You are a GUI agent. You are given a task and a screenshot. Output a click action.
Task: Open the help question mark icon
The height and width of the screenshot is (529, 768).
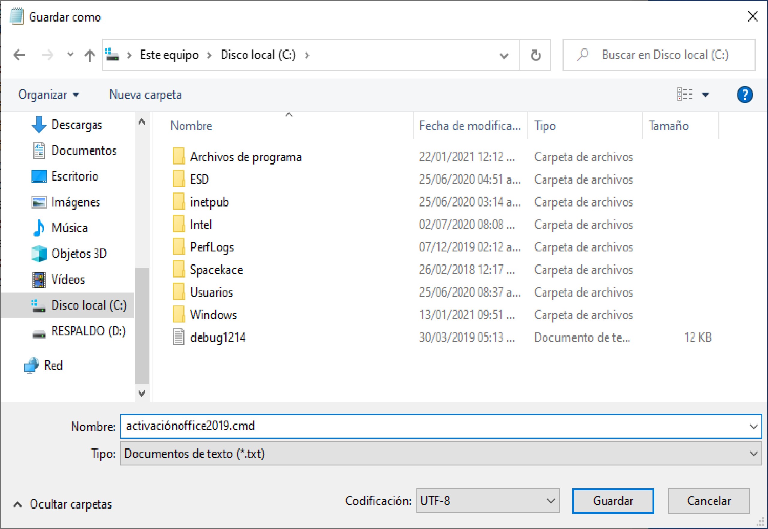click(744, 95)
